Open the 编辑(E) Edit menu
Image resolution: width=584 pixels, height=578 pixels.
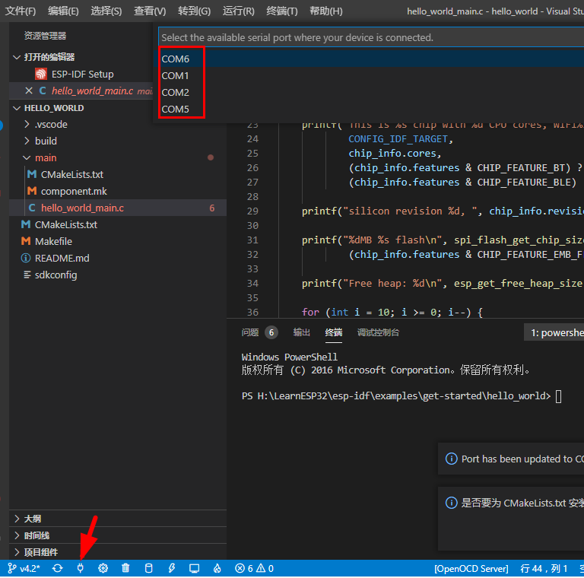pos(63,11)
